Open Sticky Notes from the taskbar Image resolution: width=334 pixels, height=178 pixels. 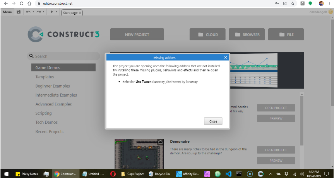point(27,174)
